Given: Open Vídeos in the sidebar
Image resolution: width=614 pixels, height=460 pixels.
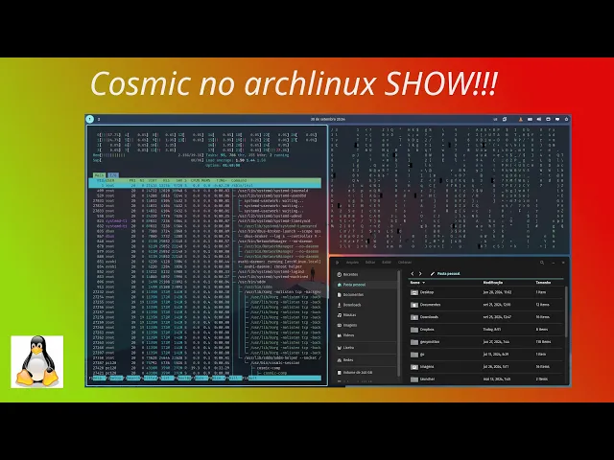Looking at the screenshot, I should 366,335.
